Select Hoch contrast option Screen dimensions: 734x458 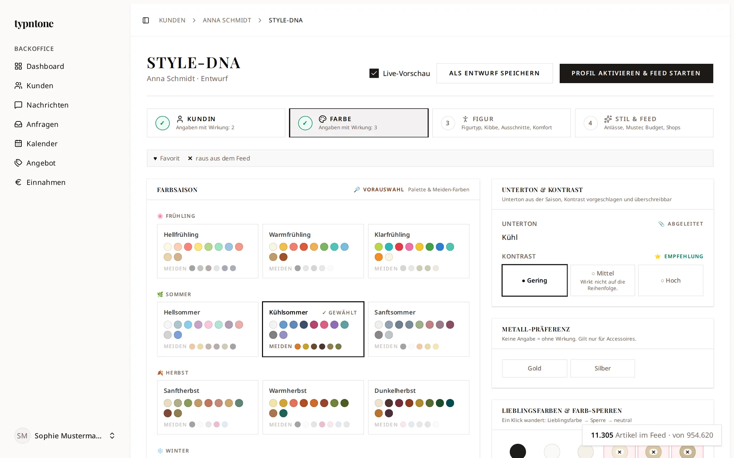click(670, 280)
